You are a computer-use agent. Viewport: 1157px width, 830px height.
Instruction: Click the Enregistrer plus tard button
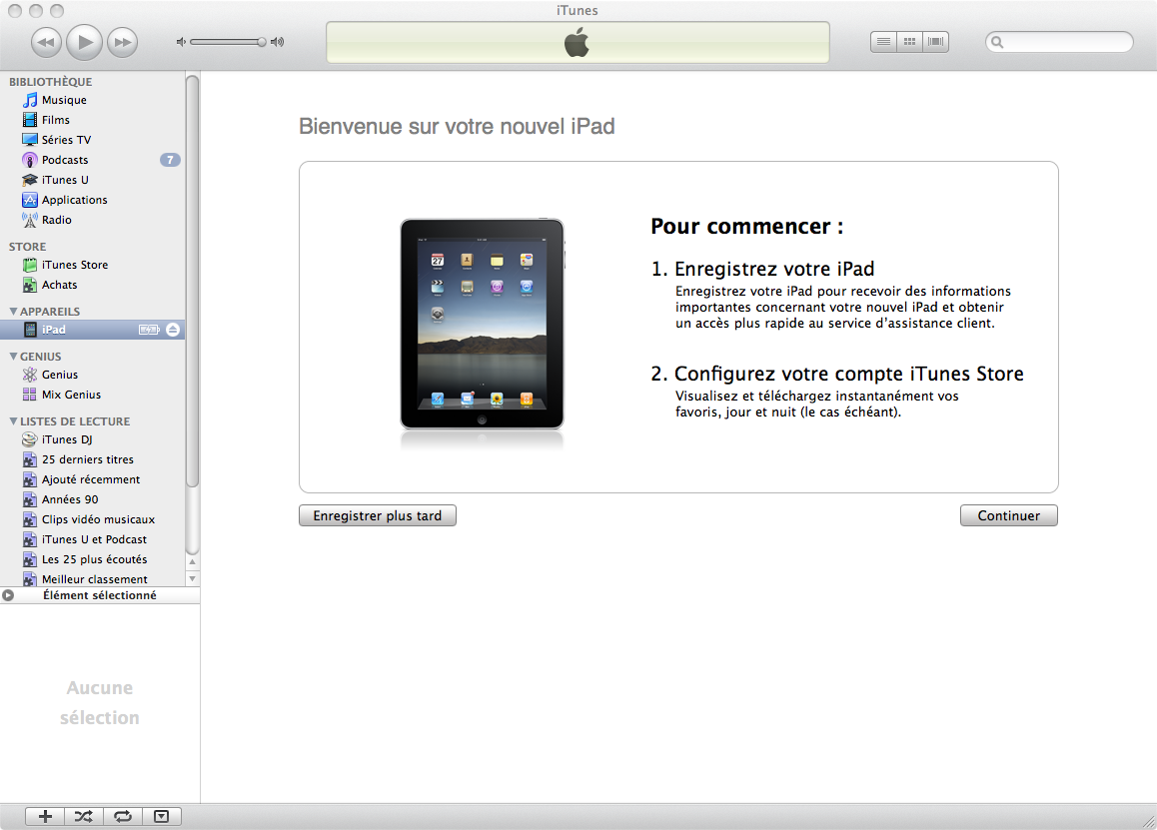coord(377,515)
